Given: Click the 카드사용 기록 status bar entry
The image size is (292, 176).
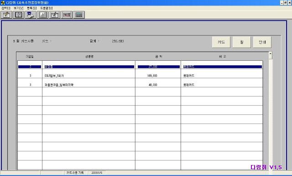Looking at the screenshot, I should click(x=75, y=173).
